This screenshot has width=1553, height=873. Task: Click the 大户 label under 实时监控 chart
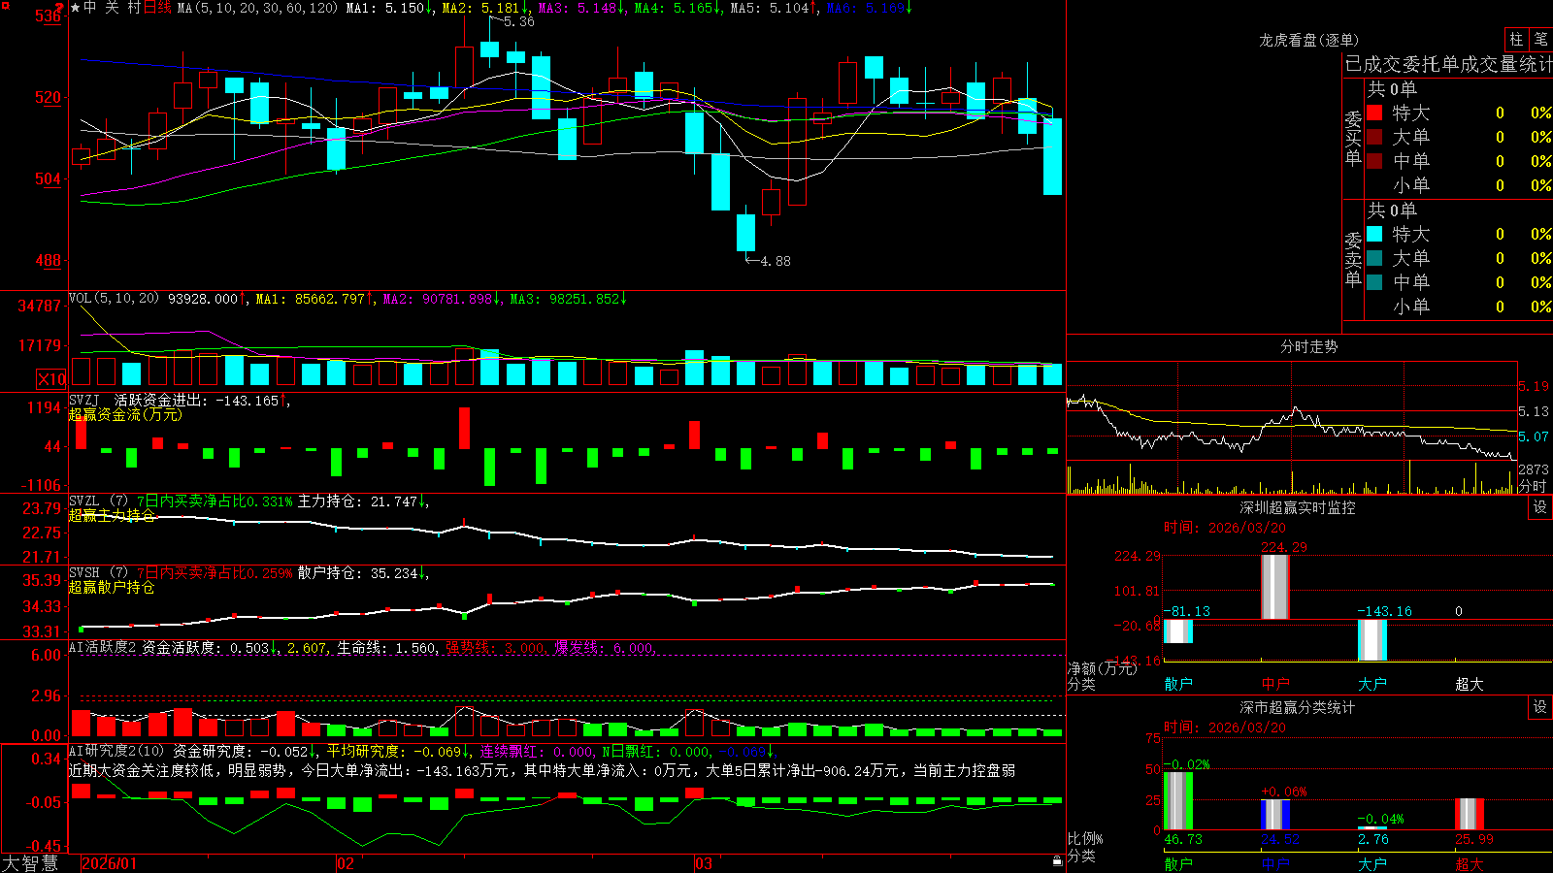1372,684
